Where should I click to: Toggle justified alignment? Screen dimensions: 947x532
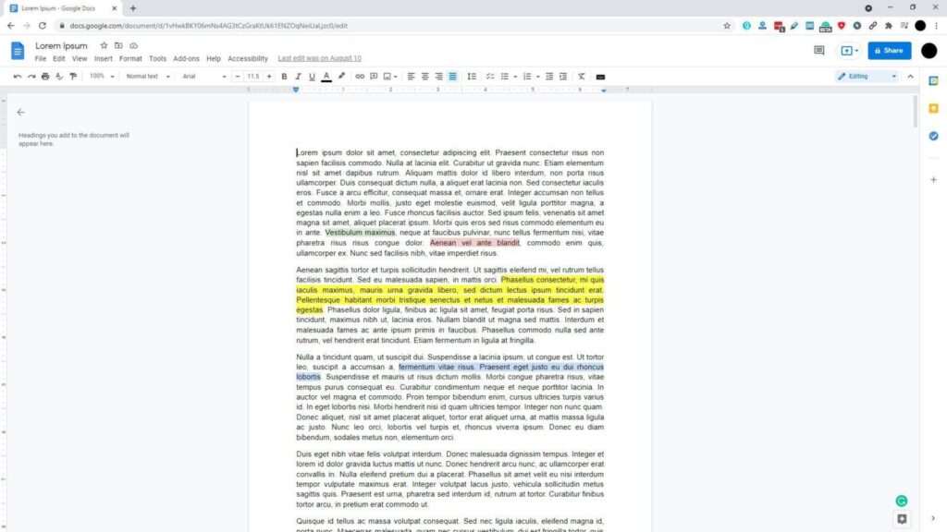tap(452, 77)
